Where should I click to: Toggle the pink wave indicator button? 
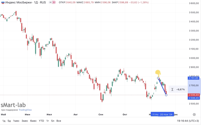54,3
